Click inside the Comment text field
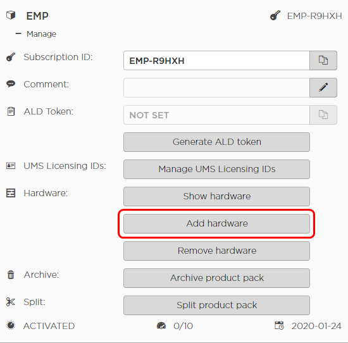The width and height of the screenshot is (348, 343). click(x=216, y=87)
